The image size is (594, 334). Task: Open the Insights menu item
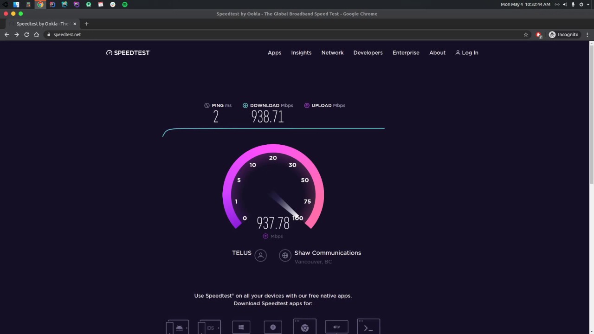[301, 53]
